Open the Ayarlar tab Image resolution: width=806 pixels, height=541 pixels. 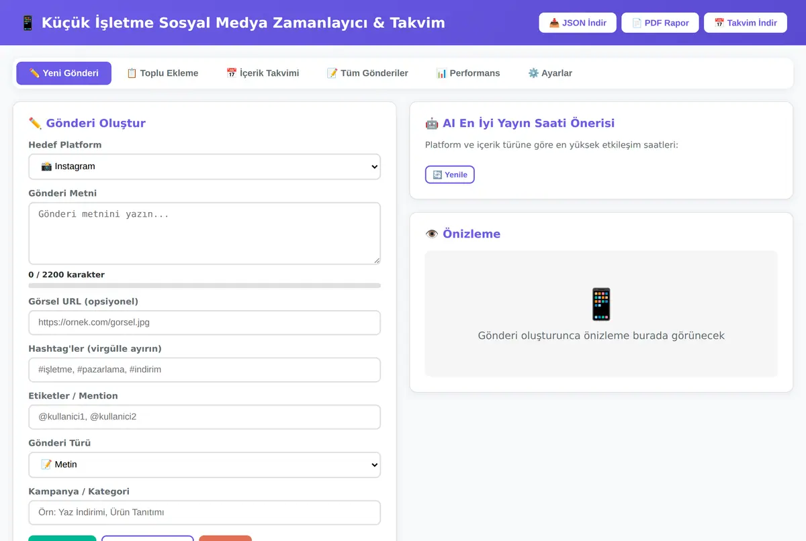click(550, 73)
